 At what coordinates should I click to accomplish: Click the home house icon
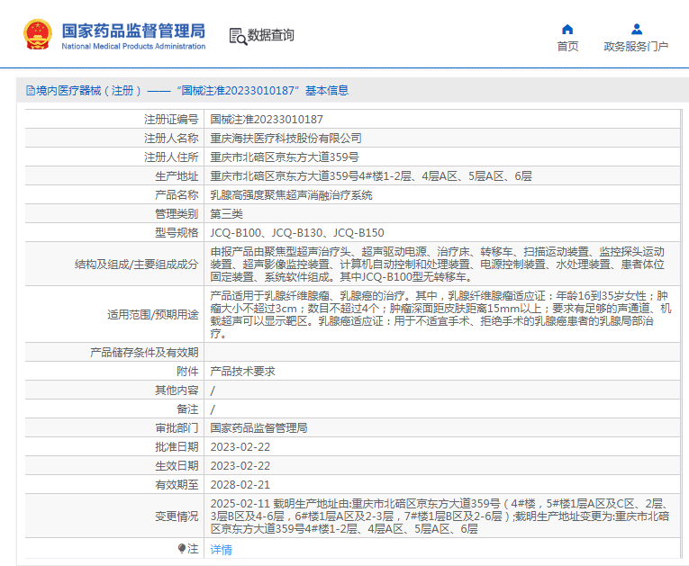(x=567, y=30)
